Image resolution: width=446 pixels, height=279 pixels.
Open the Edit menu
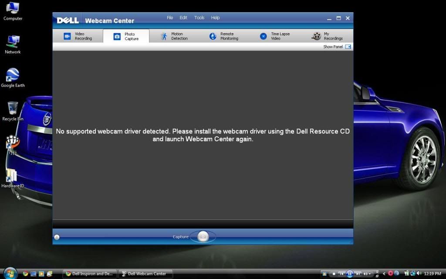tap(183, 17)
